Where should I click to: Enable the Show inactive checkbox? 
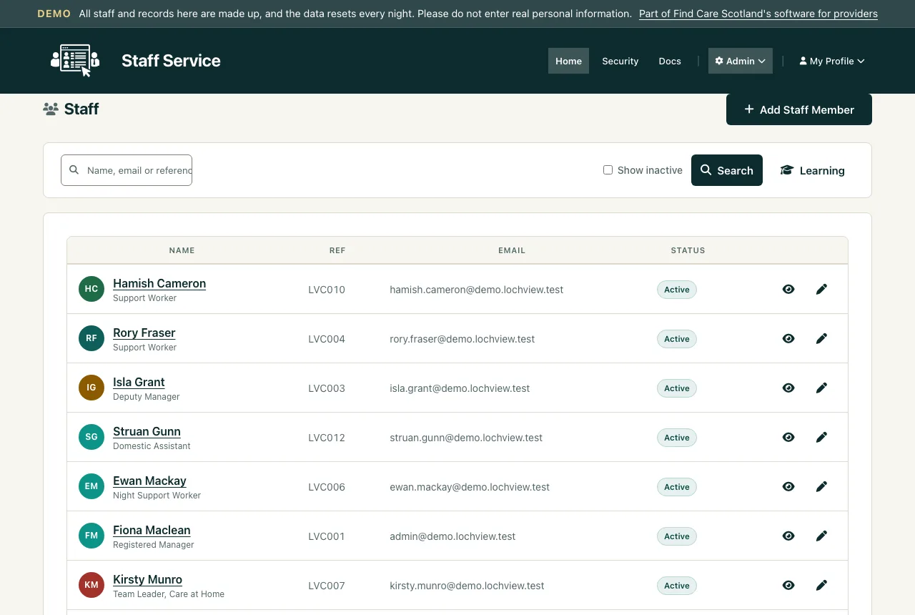608,170
